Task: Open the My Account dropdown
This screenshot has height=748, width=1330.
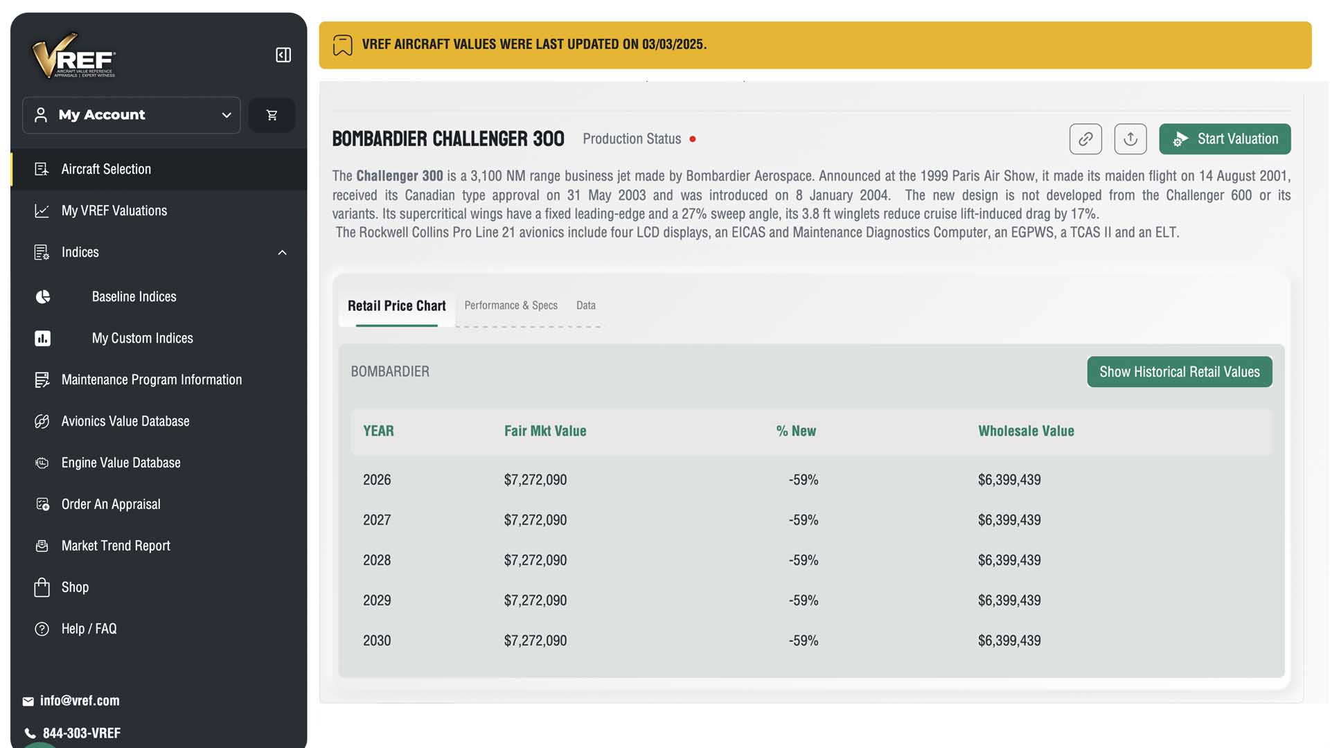Action: [x=132, y=115]
